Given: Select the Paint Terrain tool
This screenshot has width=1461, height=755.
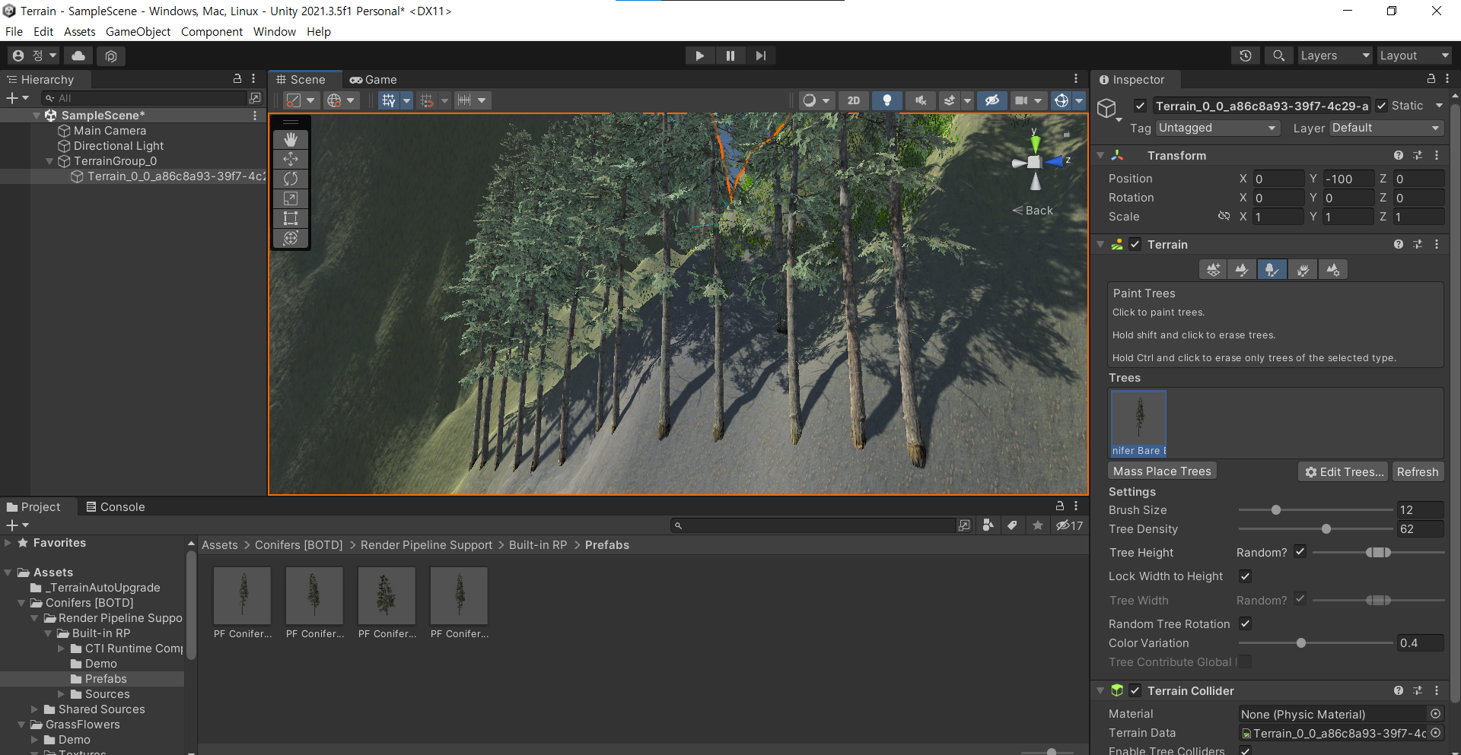Looking at the screenshot, I should 1242,269.
